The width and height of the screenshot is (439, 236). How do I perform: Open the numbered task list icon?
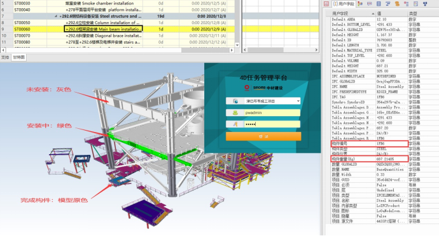point(407,4)
